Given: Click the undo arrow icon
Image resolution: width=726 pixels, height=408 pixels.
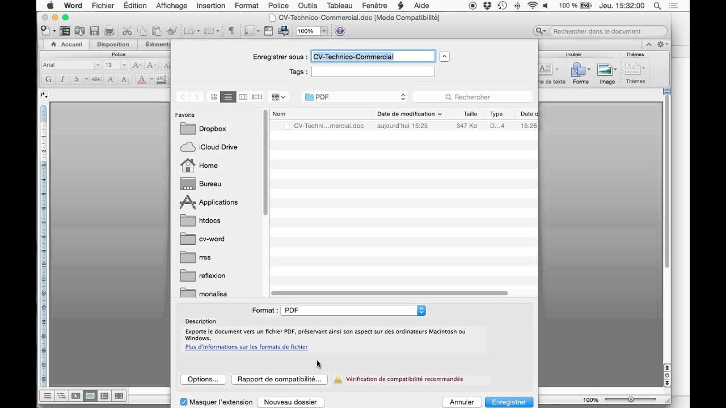Looking at the screenshot, I should click(x=189, y=31).
